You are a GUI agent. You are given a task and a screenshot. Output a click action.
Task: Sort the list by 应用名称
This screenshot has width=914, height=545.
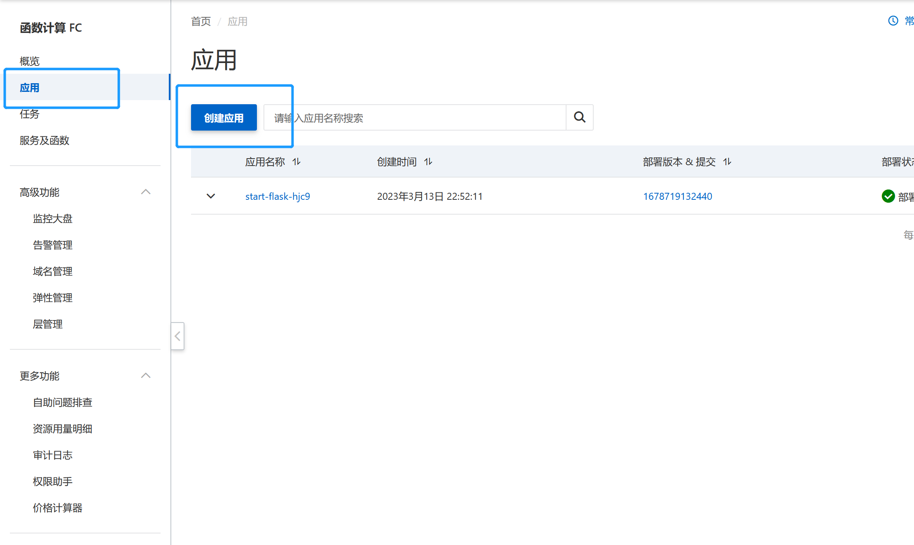coord(296,161)
